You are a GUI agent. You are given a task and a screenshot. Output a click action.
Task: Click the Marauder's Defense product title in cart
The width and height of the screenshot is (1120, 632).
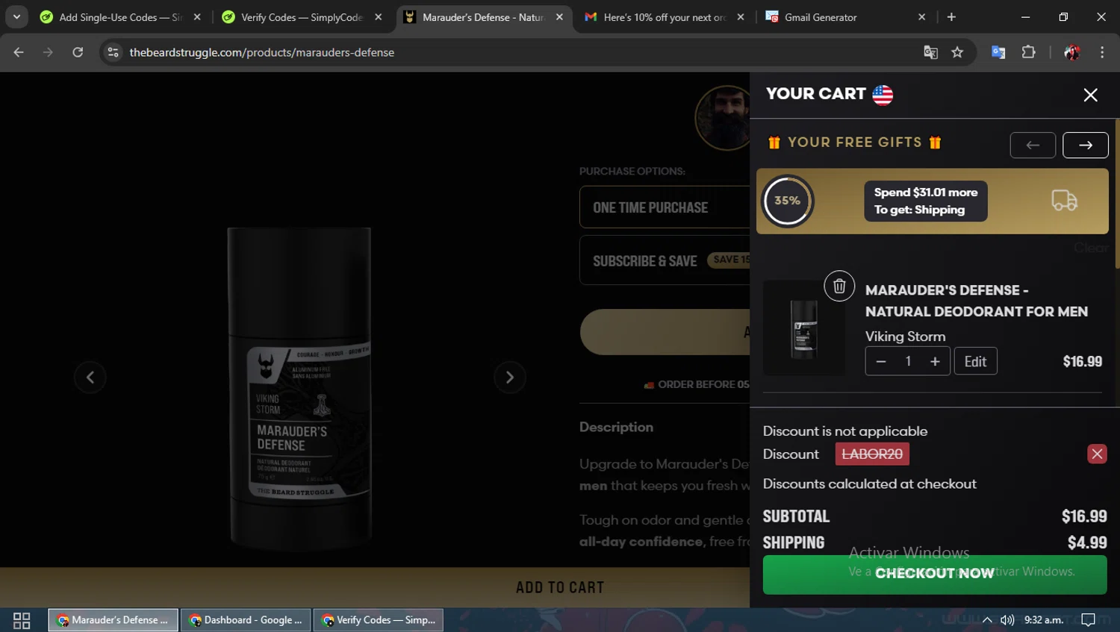(976, 301)
